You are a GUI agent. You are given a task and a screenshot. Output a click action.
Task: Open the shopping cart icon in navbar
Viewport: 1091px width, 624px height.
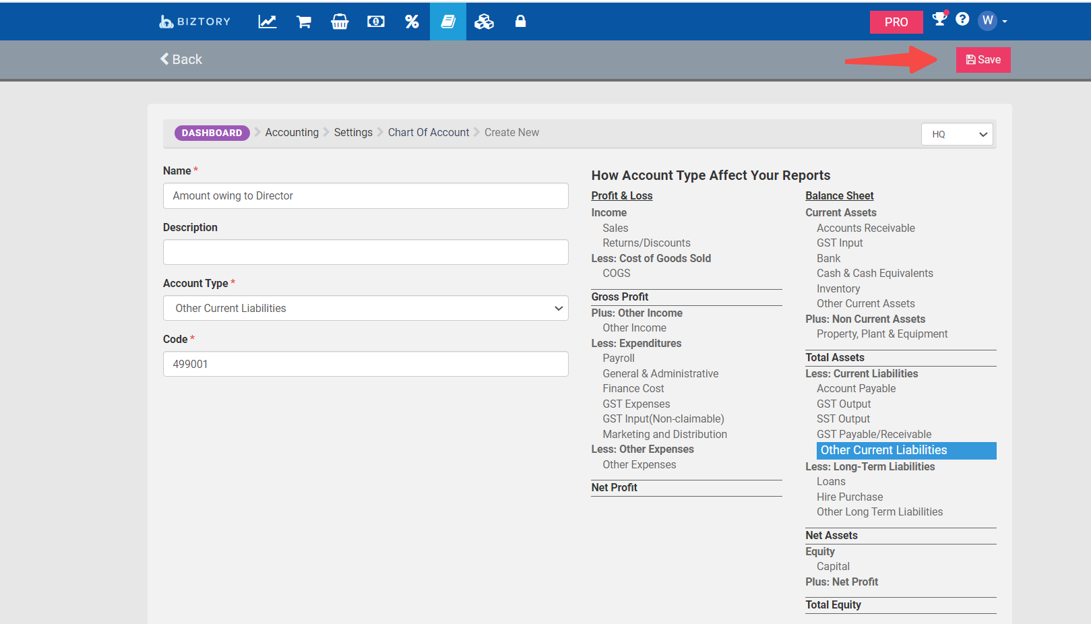(304, 22)
